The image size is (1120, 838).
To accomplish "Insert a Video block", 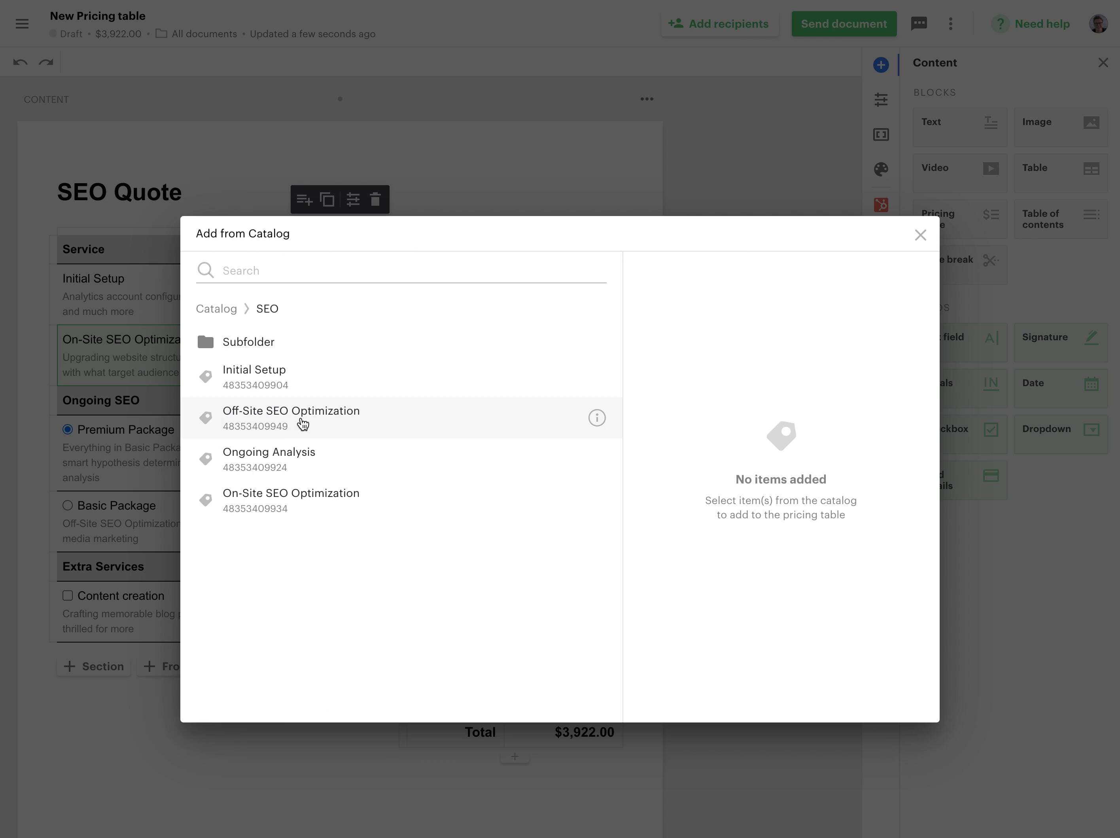I will pyautogui.click(x=959, y=173).
